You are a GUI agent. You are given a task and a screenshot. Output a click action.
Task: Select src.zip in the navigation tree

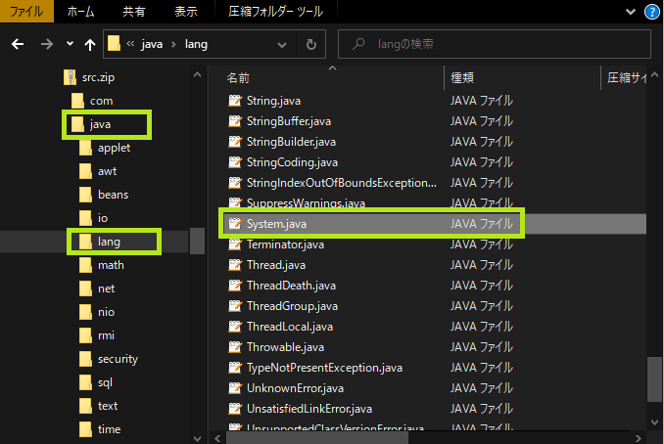point(98,77)
